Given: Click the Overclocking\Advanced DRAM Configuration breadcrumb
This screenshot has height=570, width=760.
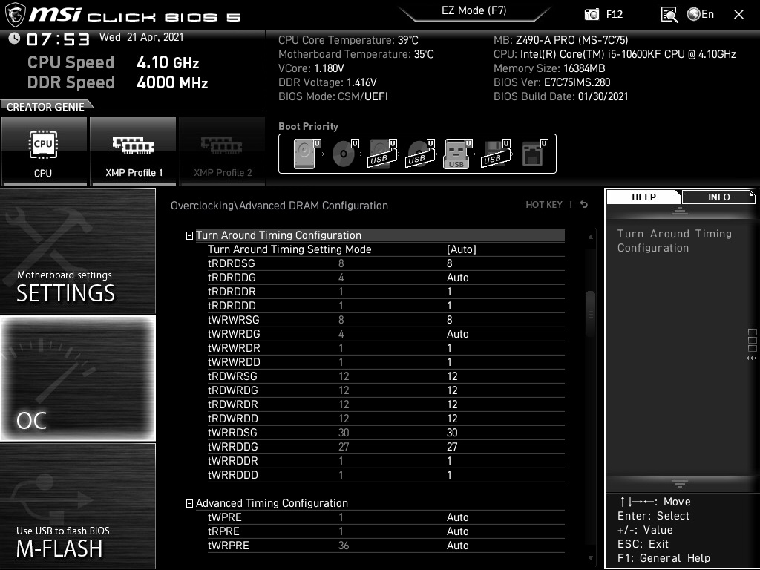Looking at the screenshot, I should click(x=279, y=206).
